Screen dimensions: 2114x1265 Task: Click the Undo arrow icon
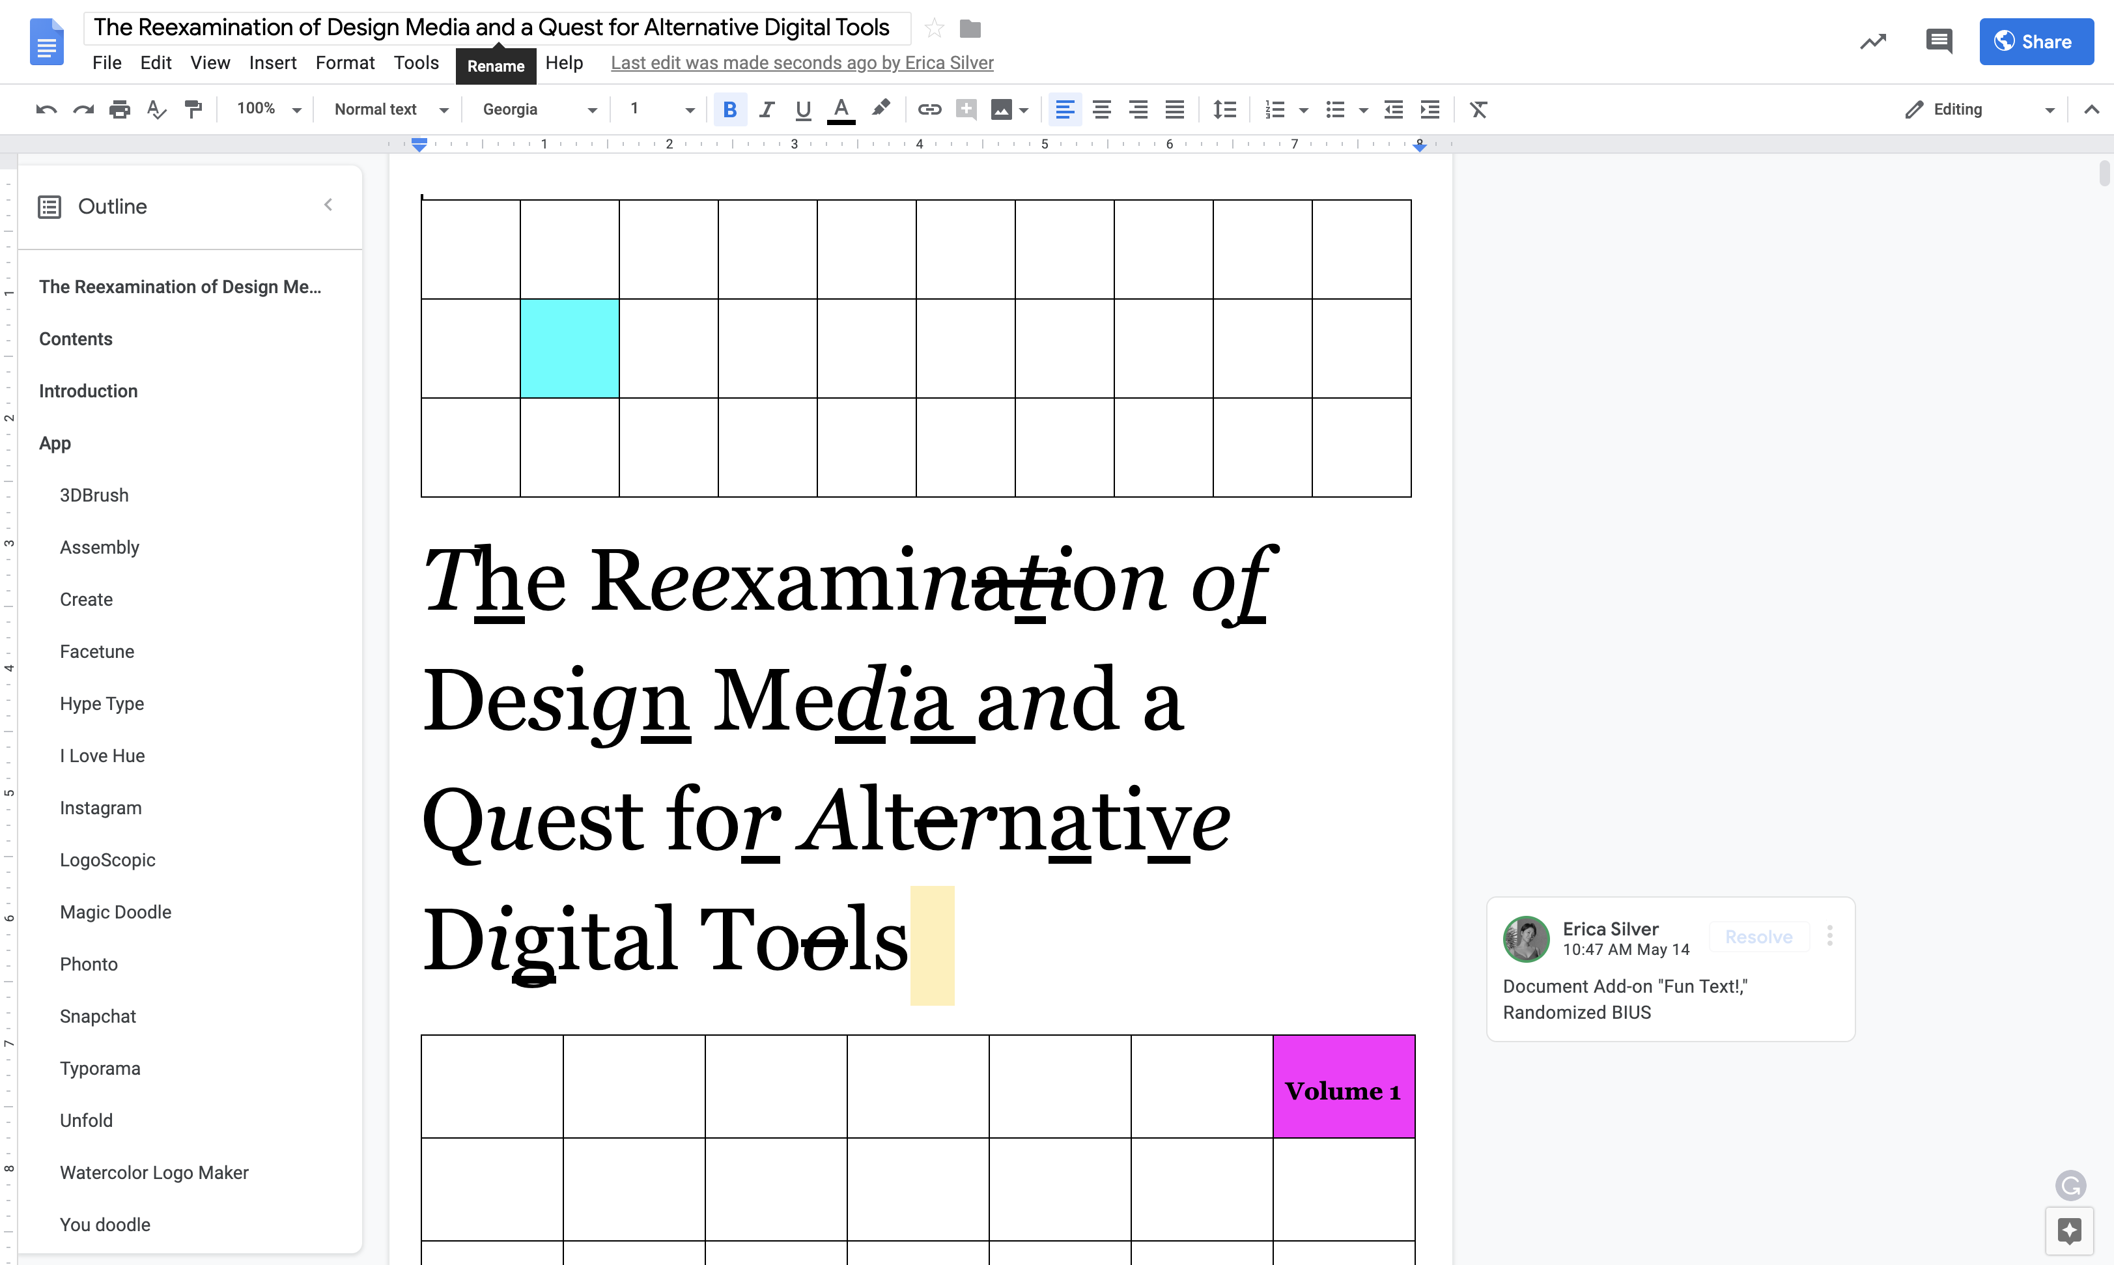coord(46,109)
